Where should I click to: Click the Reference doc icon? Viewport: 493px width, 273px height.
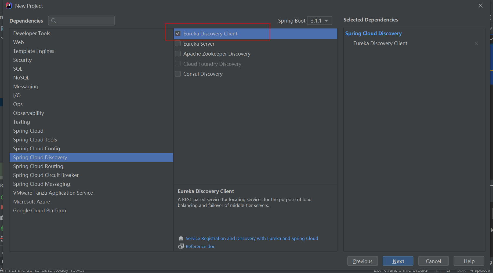(181, 246)
